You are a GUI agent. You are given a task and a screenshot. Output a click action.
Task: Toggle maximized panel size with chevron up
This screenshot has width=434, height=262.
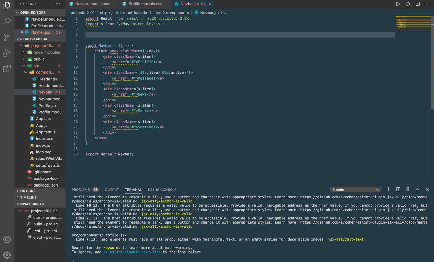click(418, 189)
